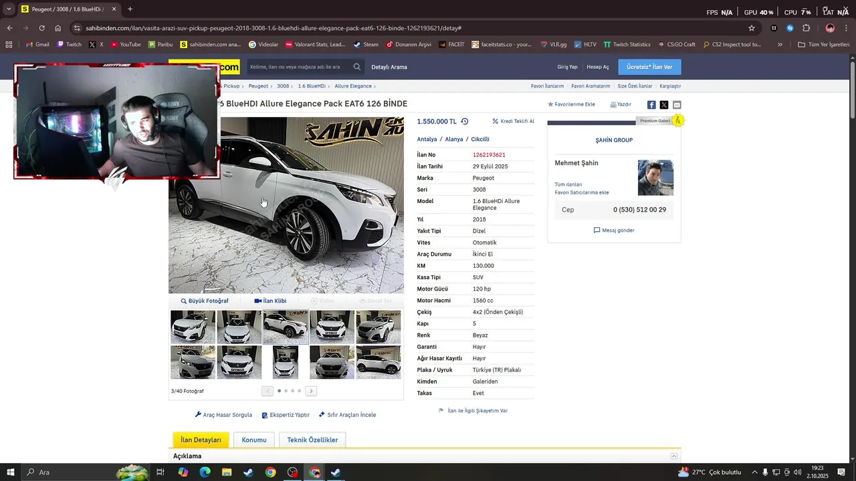Click Kredi Teklifi Al link

(x=513, y=122)
